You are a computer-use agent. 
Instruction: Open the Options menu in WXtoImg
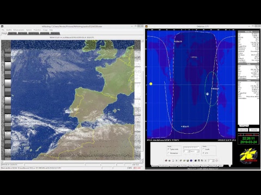click(x=29, y=30)
